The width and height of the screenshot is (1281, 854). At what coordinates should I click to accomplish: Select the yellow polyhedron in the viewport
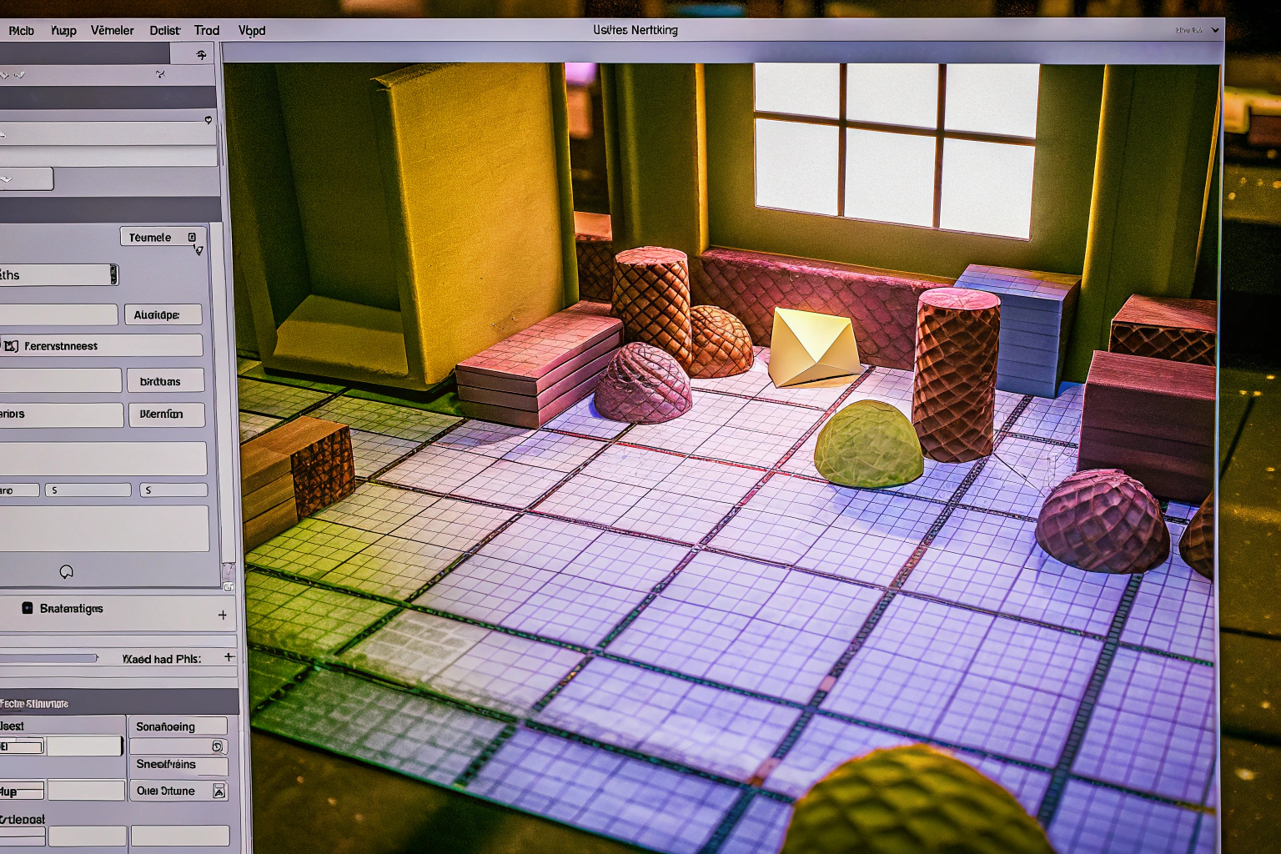[x=812, y=348]
